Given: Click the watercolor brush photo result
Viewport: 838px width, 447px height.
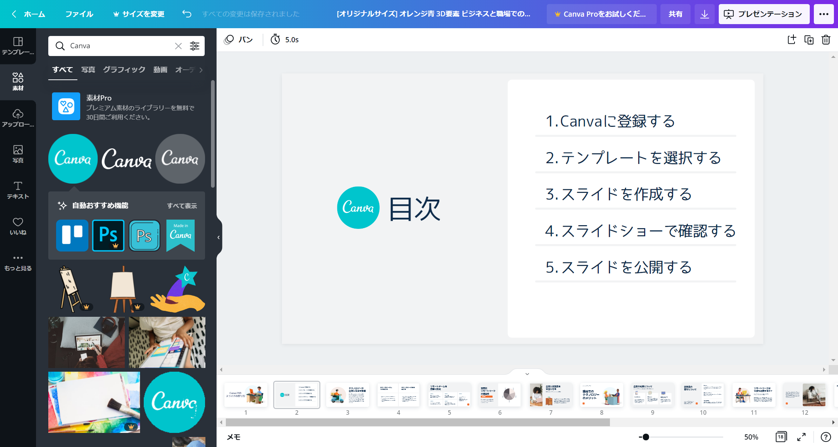Looking at the screenshot, I should coord(94,402).
